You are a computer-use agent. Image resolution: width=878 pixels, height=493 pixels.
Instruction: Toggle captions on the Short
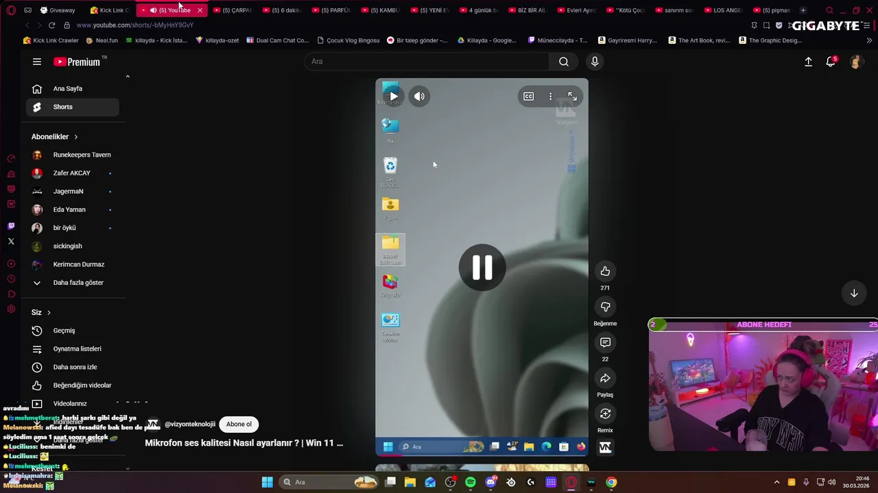click(x=528, y=97)
